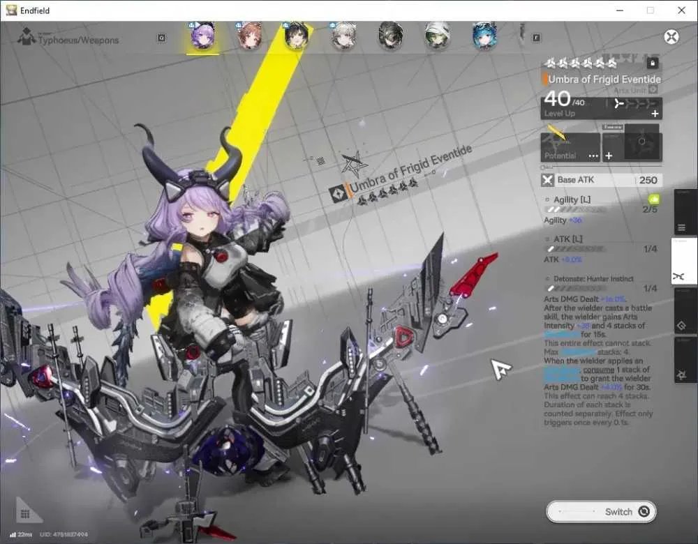698x544 pixels.
Task: Choose the white-hooded green-haired operator portrait
Action: point(438,36)
